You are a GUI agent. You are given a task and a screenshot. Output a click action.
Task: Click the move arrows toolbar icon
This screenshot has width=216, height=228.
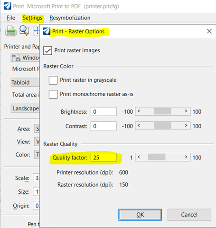pyautogui.click(x=37, y=30)
